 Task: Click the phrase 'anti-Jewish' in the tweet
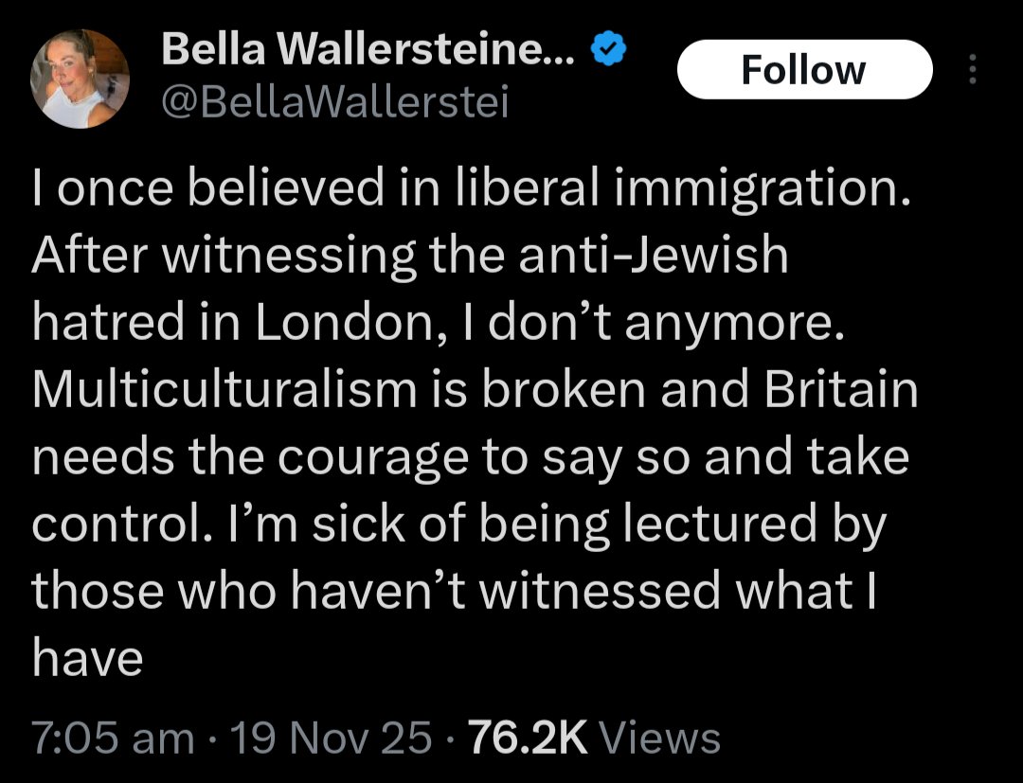click(653, 255)
